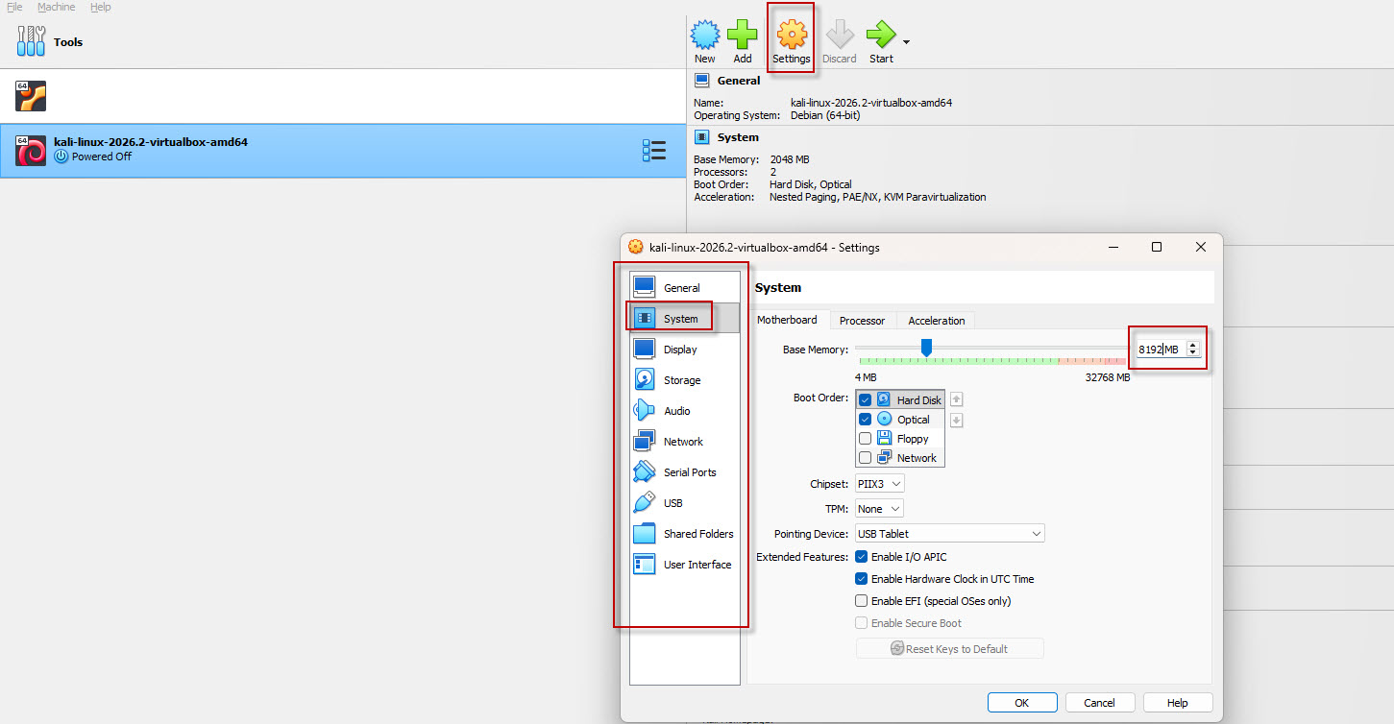Select the Display settings category

[x=685, y=350]
